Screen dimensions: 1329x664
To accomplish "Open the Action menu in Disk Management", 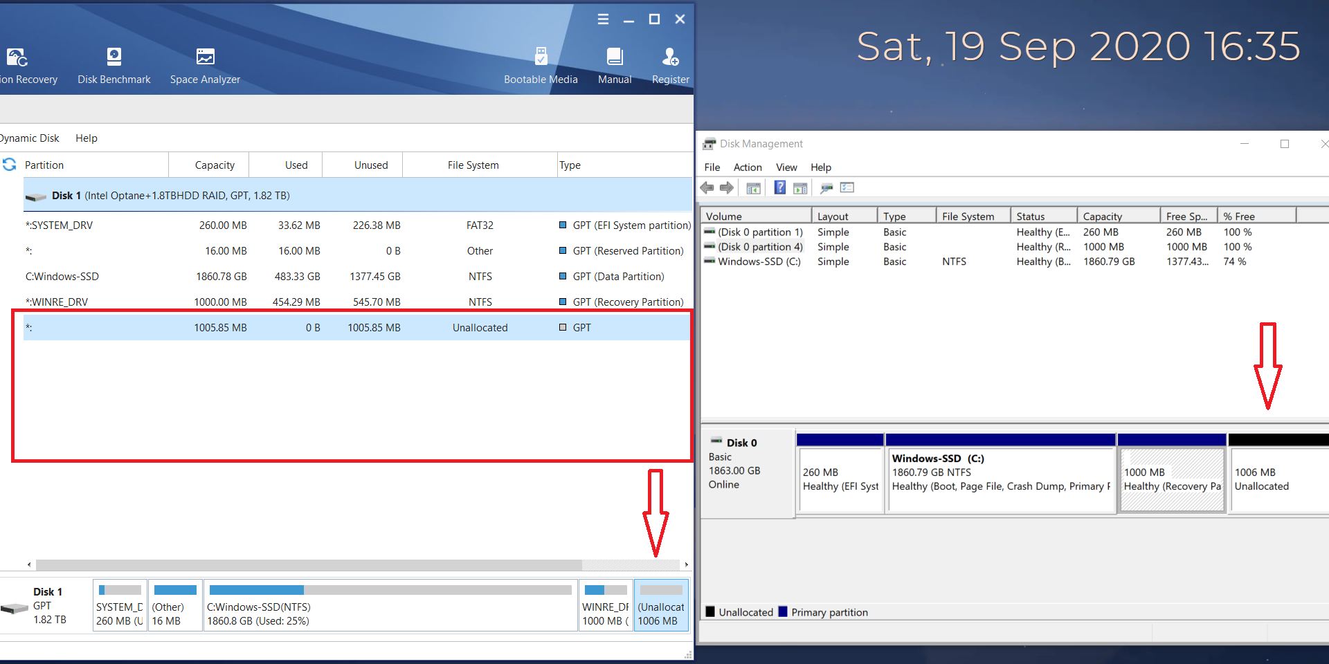I will [747, 167].
